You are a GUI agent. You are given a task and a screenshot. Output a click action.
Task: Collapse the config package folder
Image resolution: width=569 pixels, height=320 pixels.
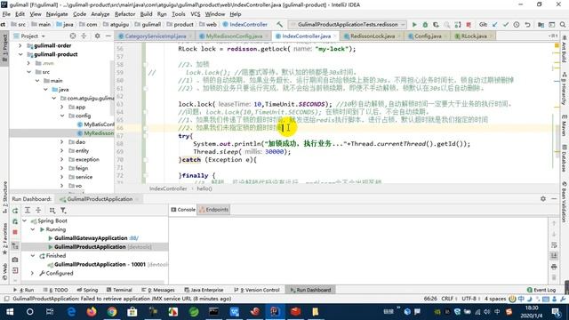tap(62, 116)
